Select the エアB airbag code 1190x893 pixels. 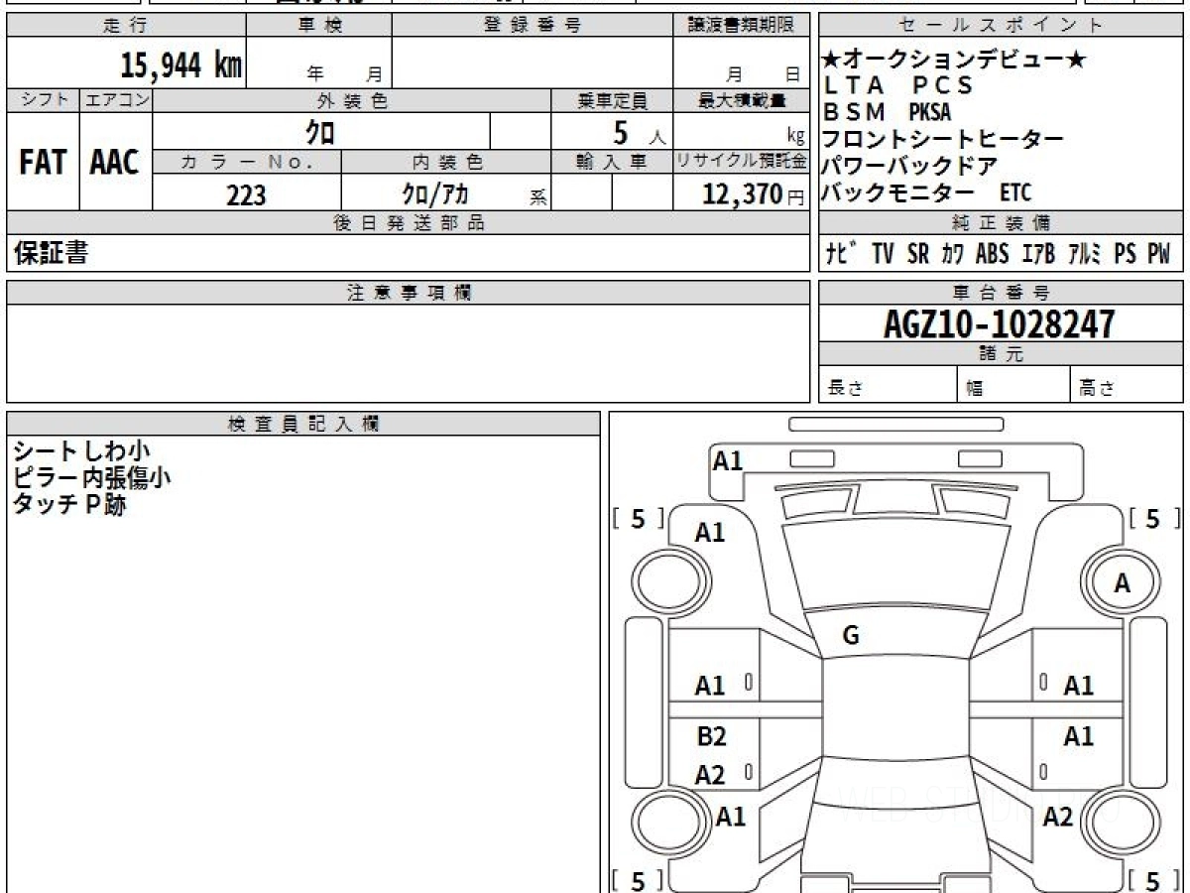(x=1038, y=253)
